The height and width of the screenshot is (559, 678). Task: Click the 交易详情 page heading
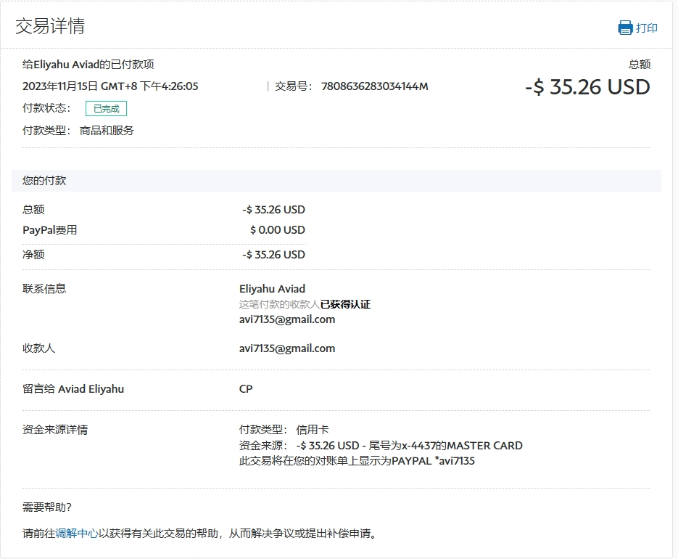(x=50, y=27)
